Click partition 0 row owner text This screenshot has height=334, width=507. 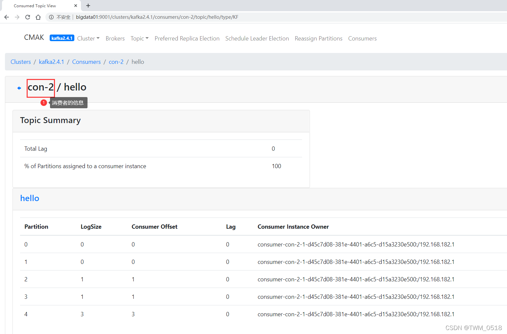[x=356, y=244]
